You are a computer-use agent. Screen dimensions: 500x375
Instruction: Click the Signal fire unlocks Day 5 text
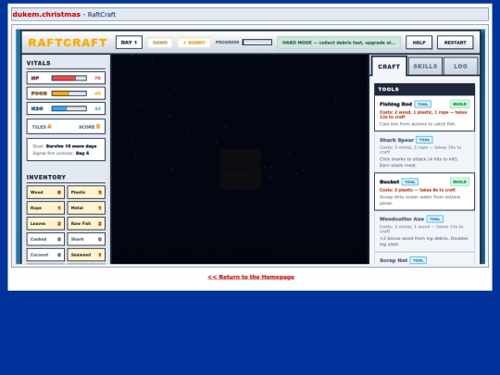(61, 153)
